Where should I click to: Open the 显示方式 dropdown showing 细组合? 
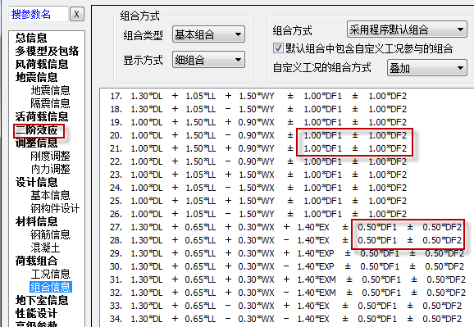click(208, 60)
